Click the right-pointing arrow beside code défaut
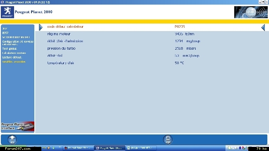This screenshot has height=151, width=269. tap(41, 27)
